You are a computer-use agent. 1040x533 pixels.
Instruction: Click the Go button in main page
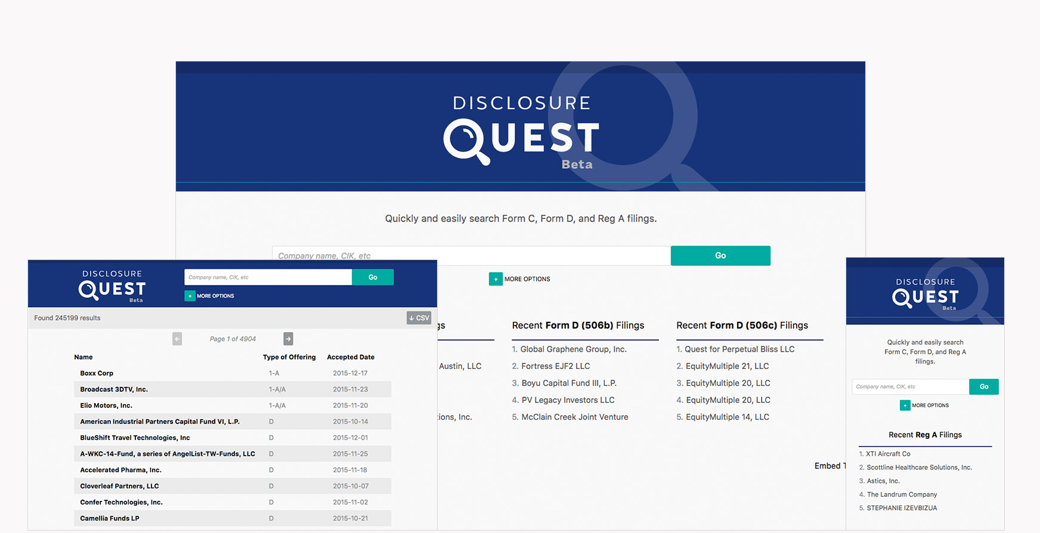click(720, 256)
